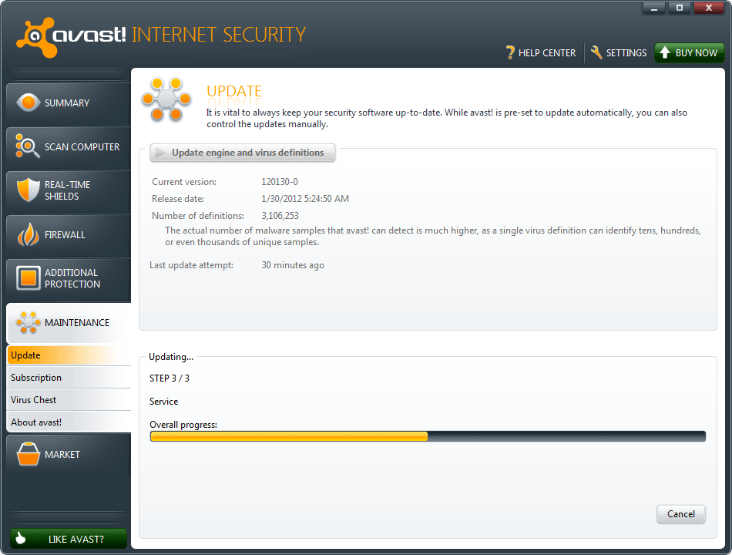Click the 'STEP 3 / 3' status text

pos(170,378)
